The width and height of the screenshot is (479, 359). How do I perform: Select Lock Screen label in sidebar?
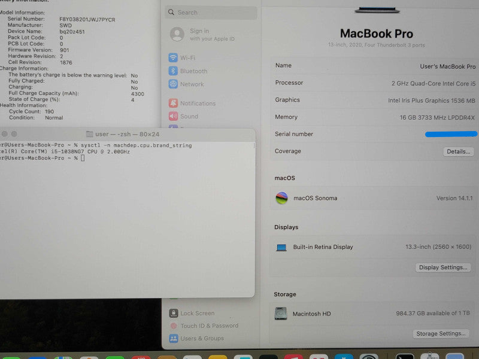(198, 313)
